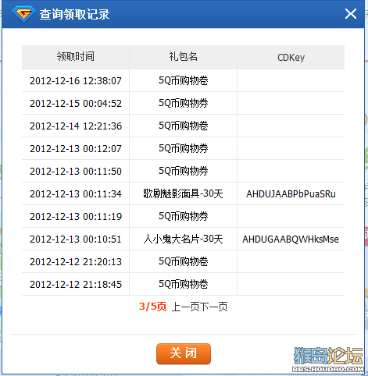The image size is (368, 376).
Task: Click the 3/5页 page indicator
Action: [152, 307]
